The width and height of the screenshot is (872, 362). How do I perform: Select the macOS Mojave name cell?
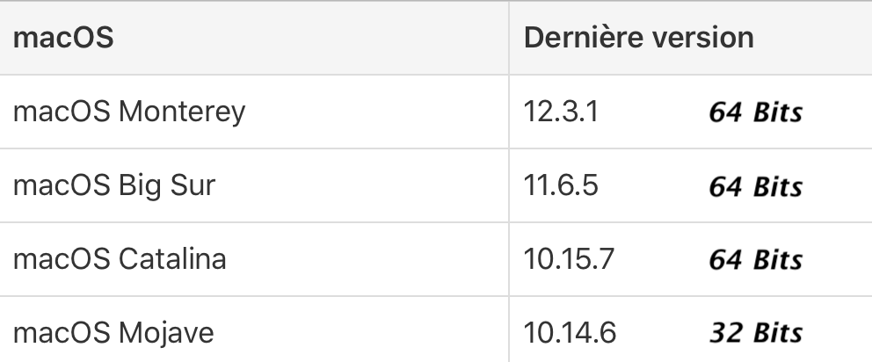113,334
